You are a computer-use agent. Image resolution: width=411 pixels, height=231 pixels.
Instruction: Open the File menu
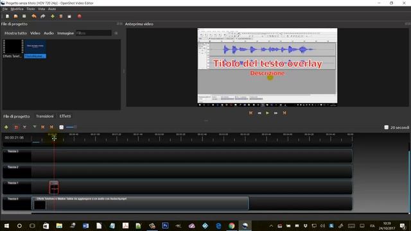(4, 9)
